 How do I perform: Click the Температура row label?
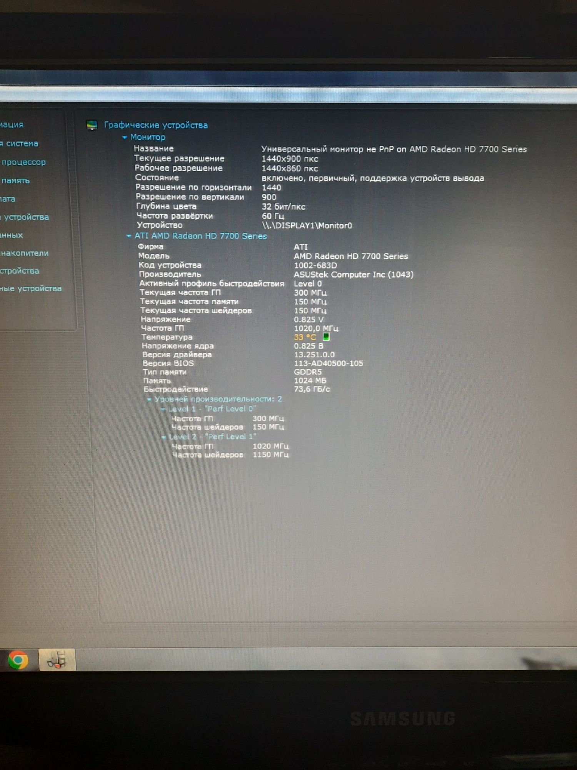tap(167, 337)
